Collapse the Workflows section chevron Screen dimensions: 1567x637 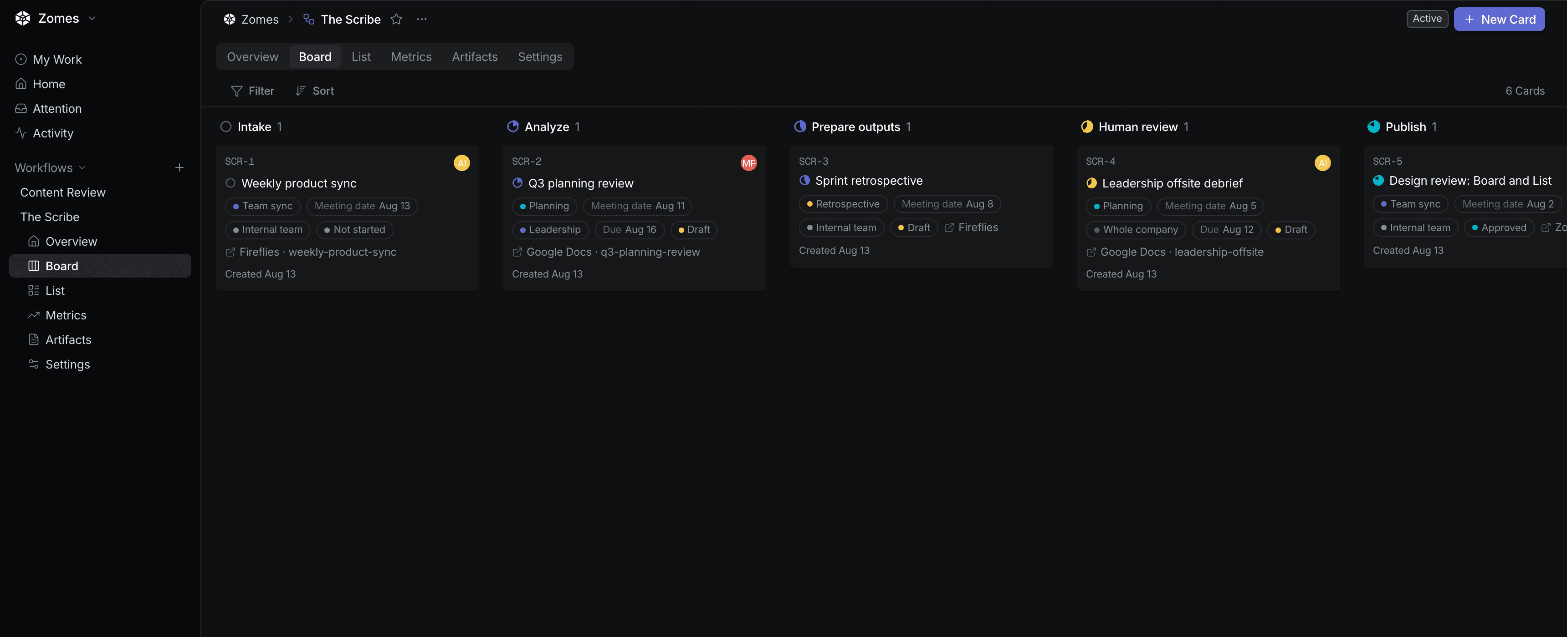[x=82, y=168]
